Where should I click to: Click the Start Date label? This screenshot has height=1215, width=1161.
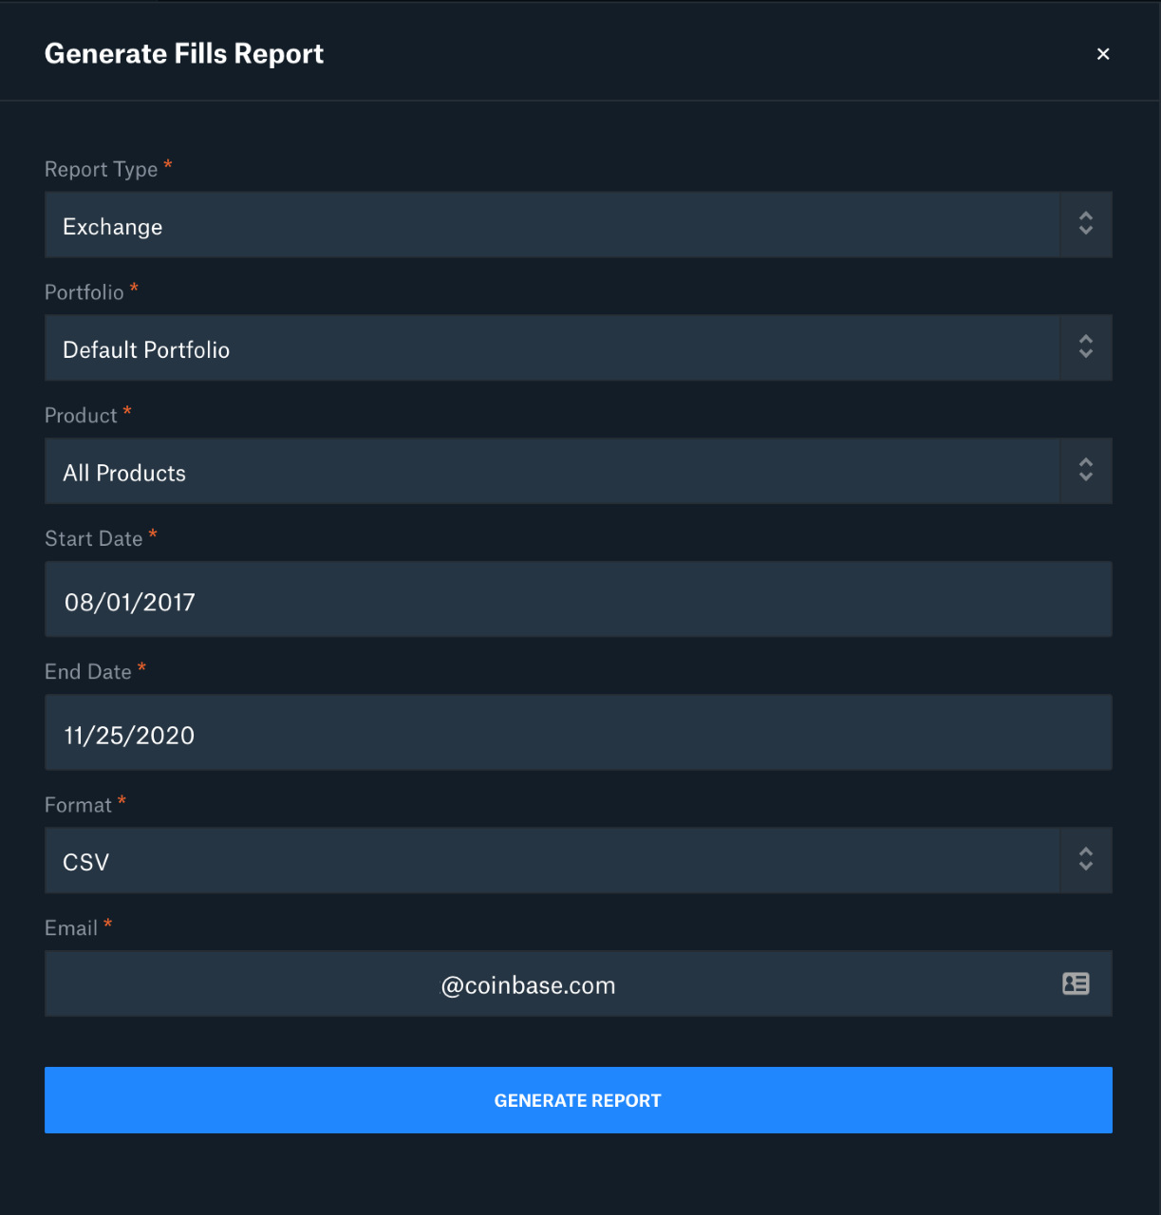pos(94,539)
